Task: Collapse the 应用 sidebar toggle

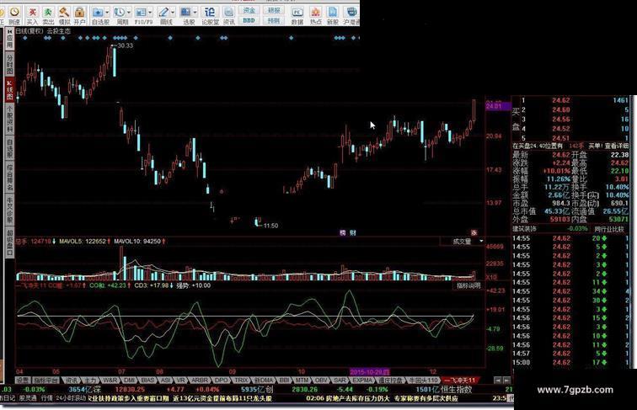Action: [9, 40]
